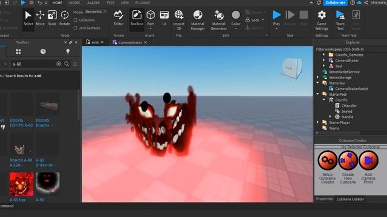Viewport: 387px width, 217px height.
Task: Click the undo arrow in title bar
Action: point(39,2)
